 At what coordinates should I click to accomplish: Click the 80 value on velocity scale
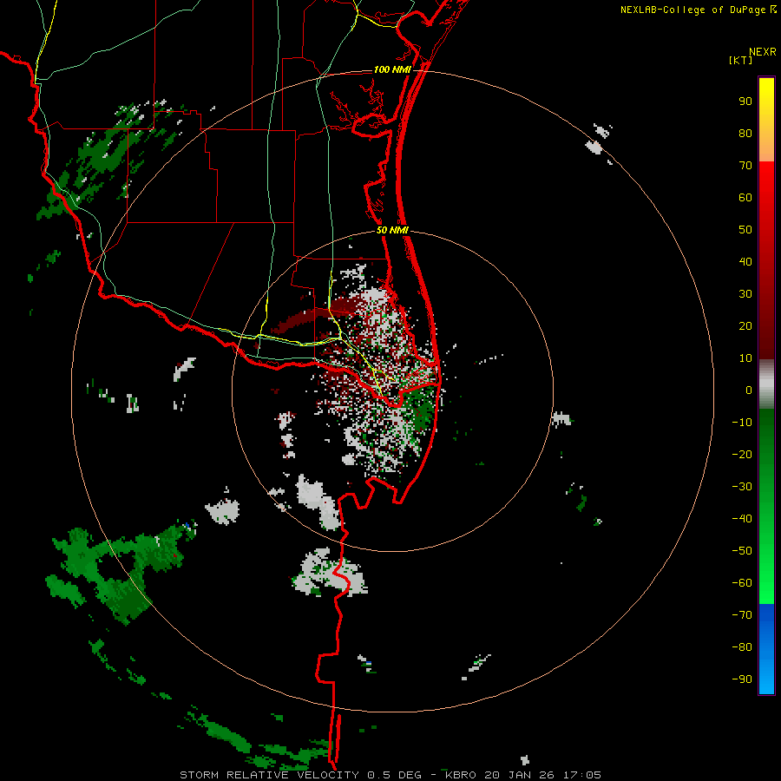click(x=745, y=133)
